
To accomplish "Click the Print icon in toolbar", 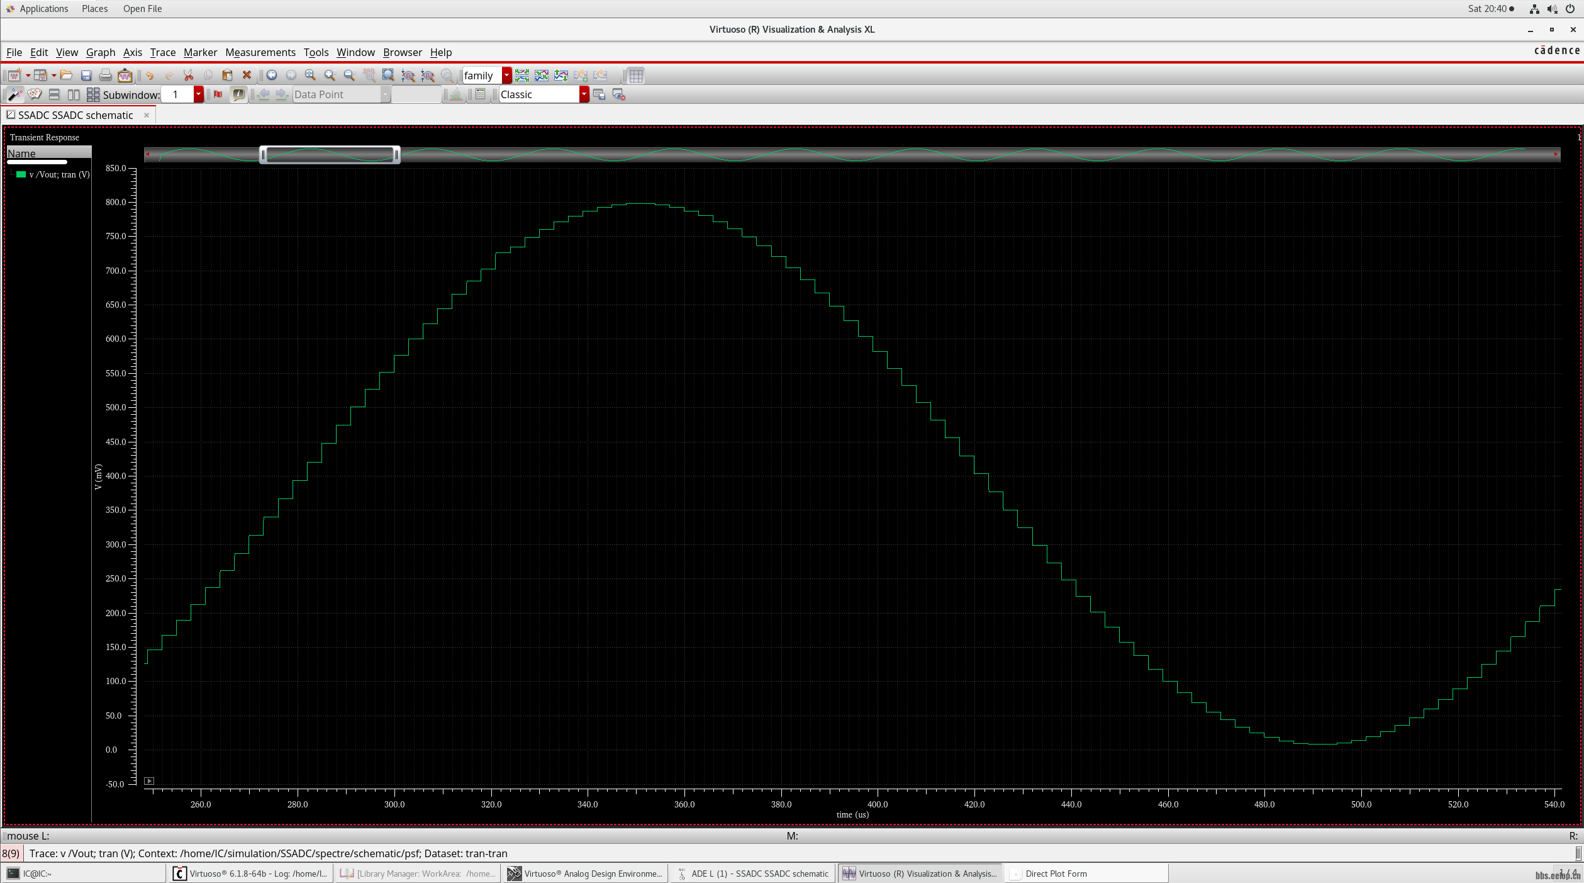I will tap(106, 76).
